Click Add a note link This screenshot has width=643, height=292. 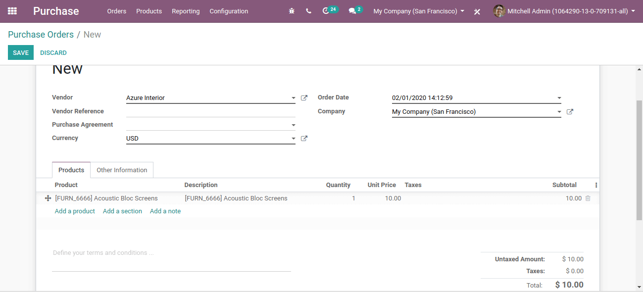point(165,211)
